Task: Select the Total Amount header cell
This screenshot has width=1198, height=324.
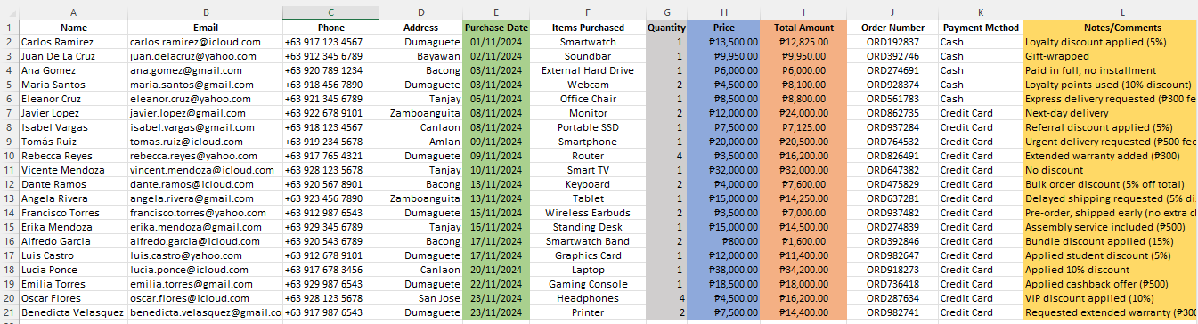Action: tap(803, 28)
